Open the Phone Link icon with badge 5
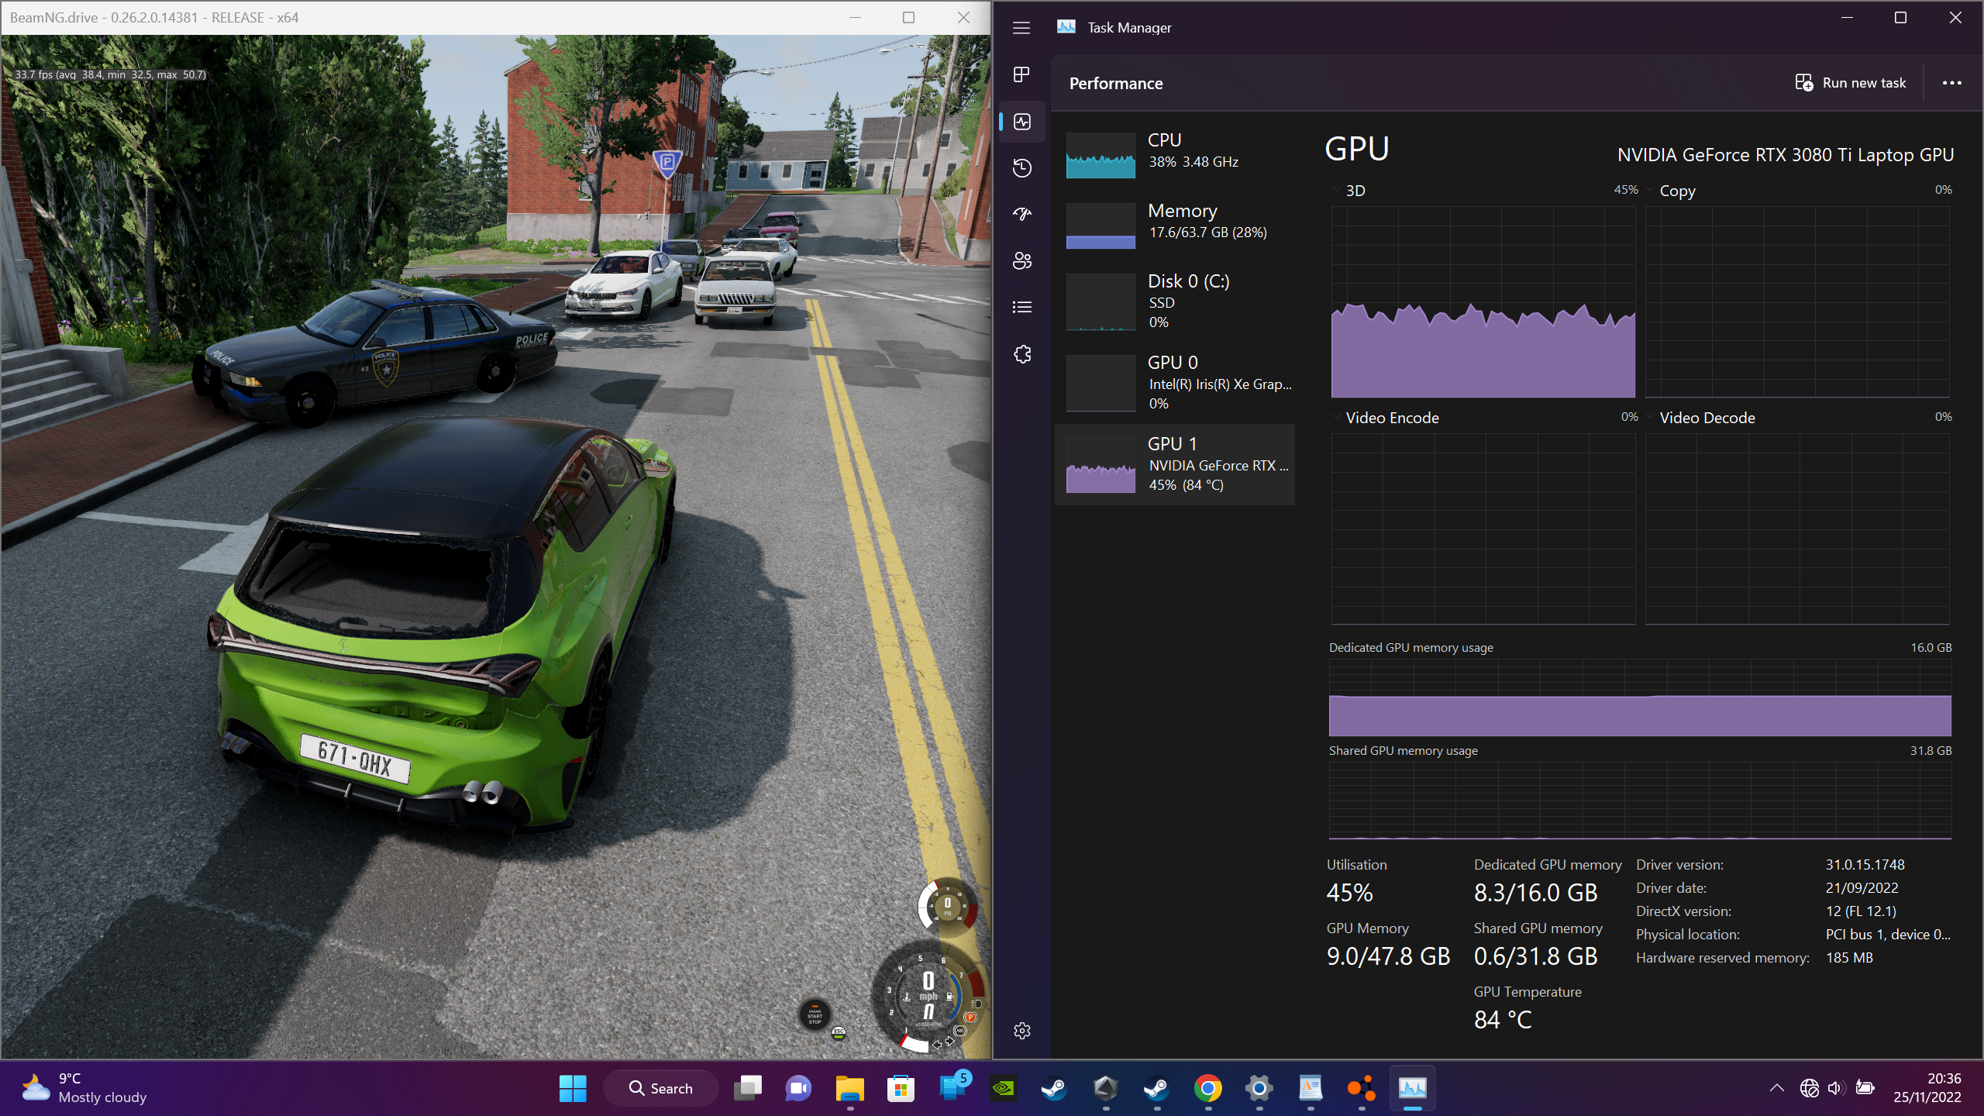The height and width of the screenshot is (1116, 1984). tap(952, 1088)
